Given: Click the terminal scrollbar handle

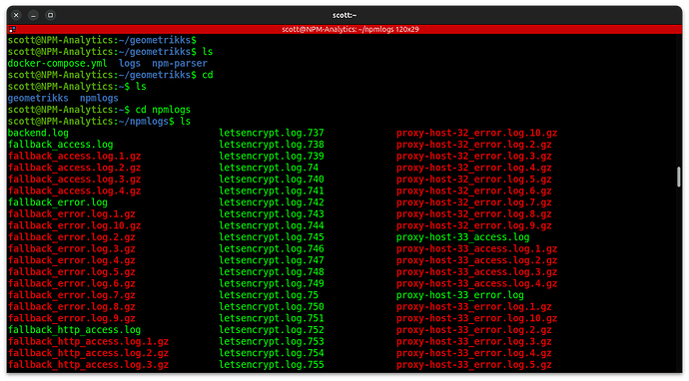Looking at the screenshot, I should pyautogui.click(x=678, y=177).
